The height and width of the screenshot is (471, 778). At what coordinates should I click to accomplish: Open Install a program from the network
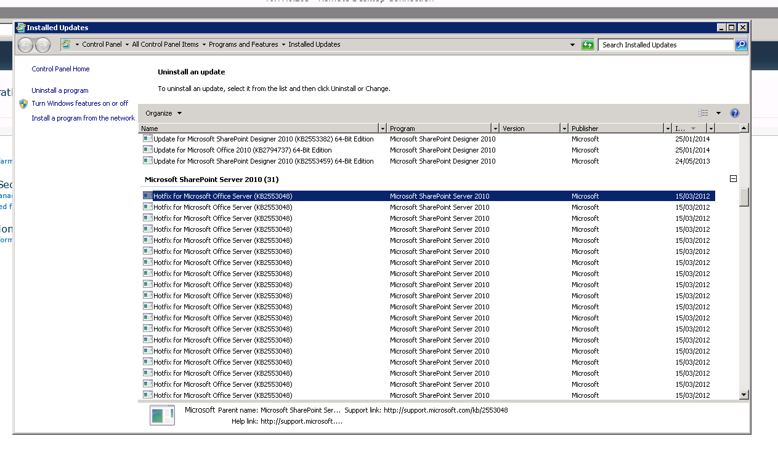(83, 118)
